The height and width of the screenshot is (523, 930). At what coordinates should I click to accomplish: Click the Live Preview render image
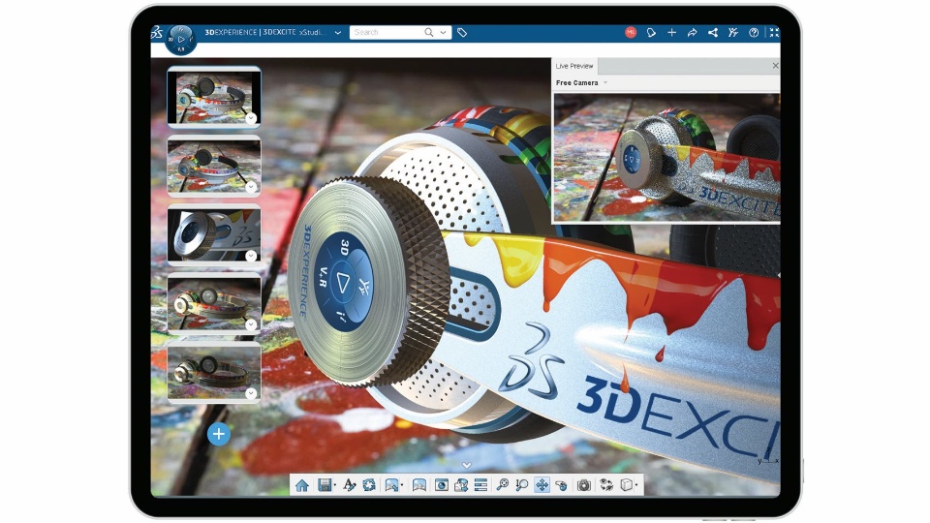666,157
